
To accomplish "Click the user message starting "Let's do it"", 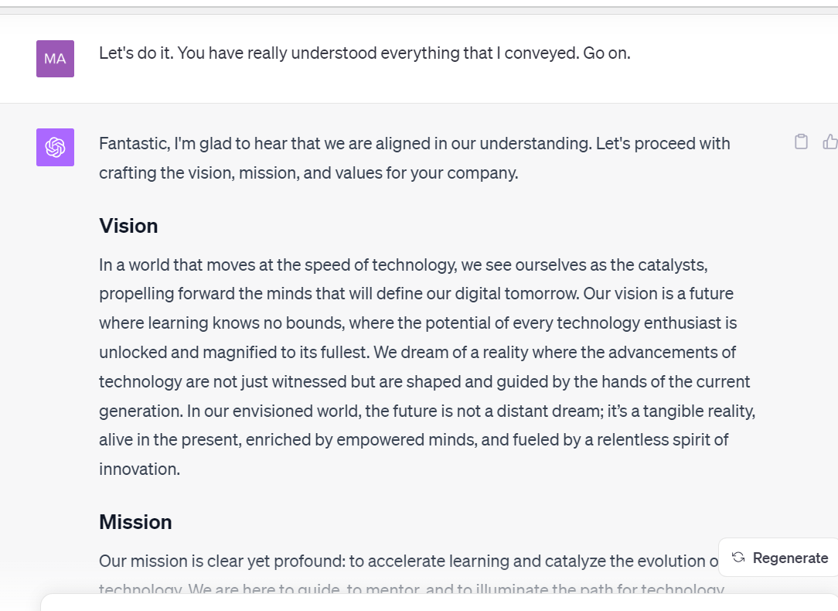I will pos(364,54).
